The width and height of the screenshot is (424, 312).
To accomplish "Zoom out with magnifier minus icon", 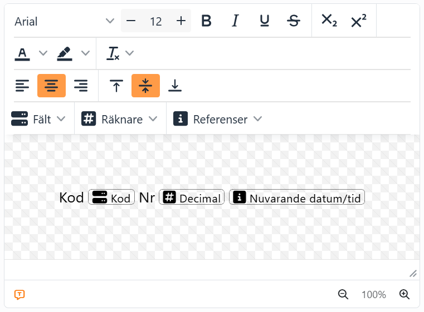I will tap(343, 294).
